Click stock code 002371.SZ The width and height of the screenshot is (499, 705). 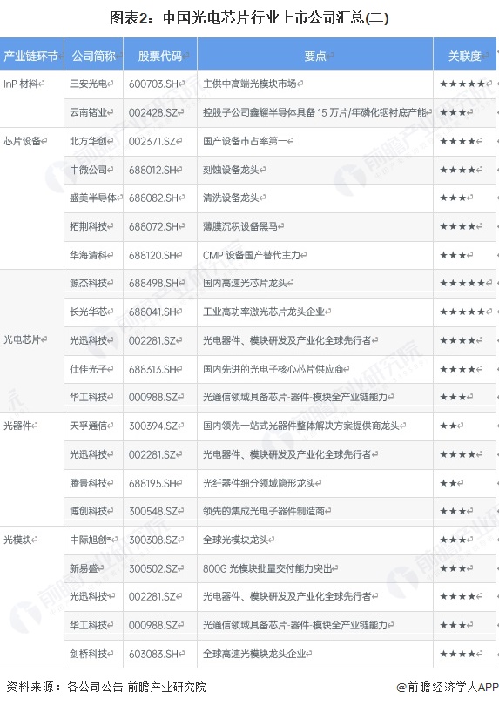[x=153, y=141]
